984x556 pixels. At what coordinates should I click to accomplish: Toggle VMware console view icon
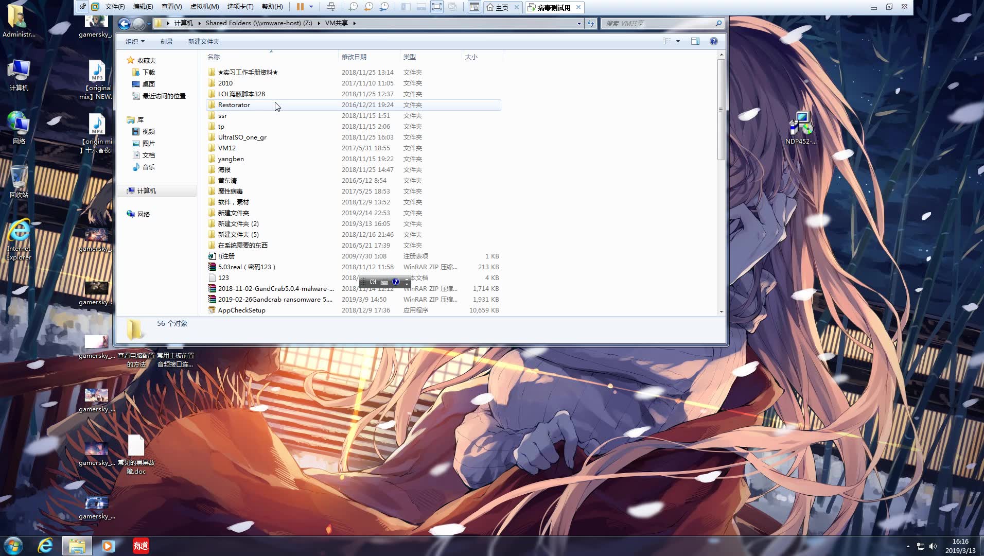tap(474, 7)
